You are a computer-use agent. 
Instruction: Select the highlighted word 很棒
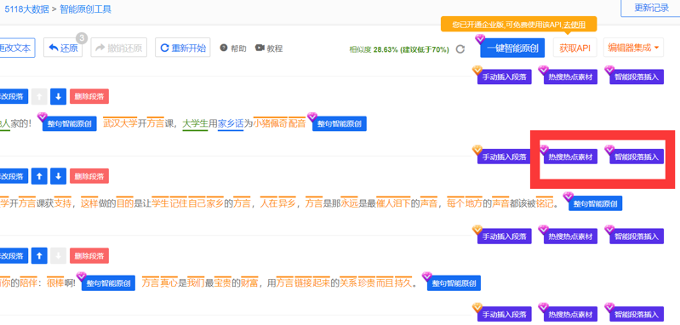coord(55,283)
